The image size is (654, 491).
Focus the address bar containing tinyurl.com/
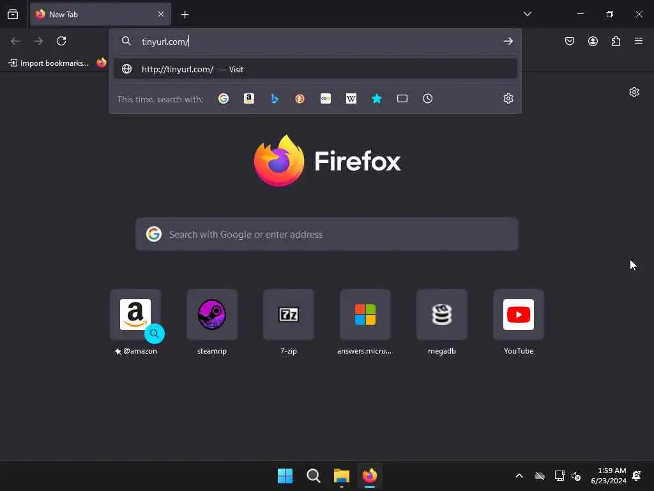click(x=316, y=42)
